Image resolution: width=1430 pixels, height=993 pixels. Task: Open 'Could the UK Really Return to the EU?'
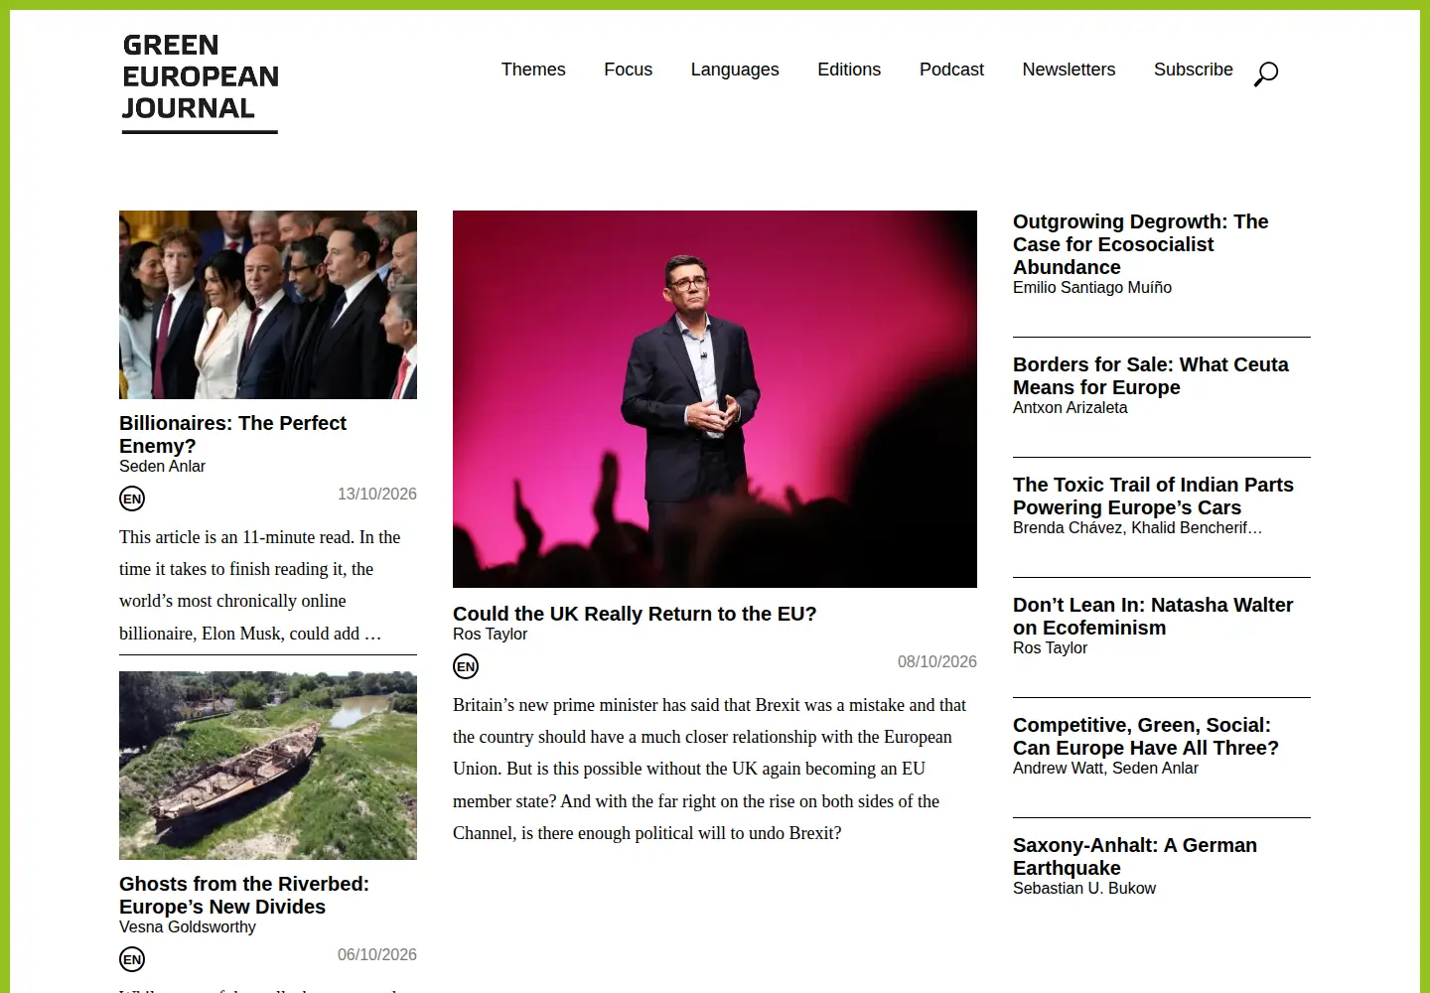635,614
